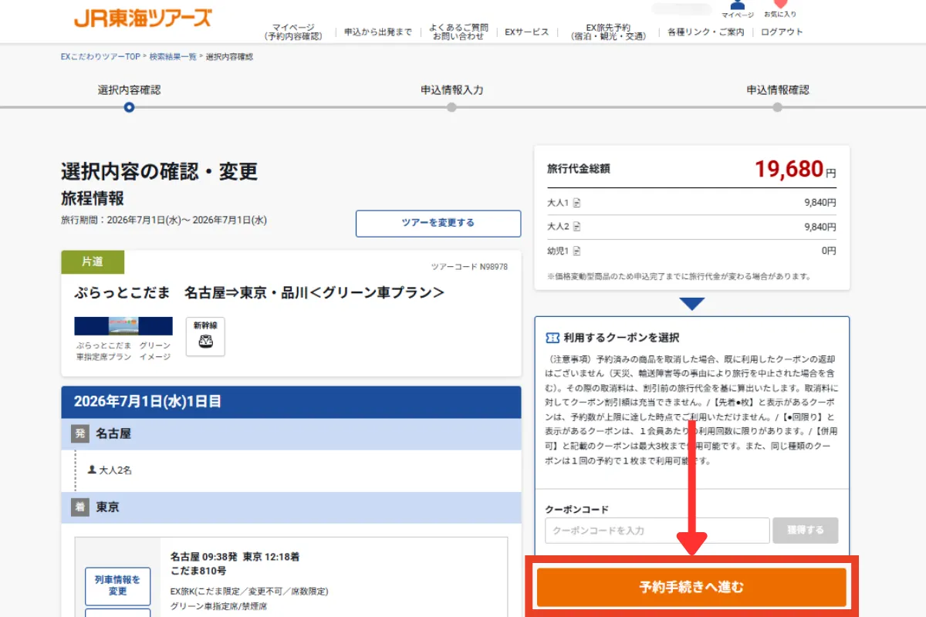Click the 幼児1 0円 amount

click(829, 251)
